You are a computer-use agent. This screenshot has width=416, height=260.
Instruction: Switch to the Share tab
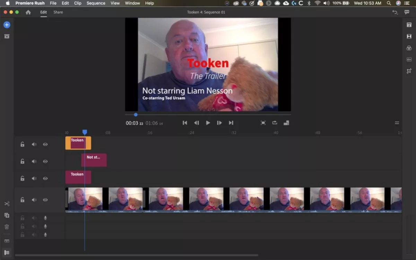point(58,12)
